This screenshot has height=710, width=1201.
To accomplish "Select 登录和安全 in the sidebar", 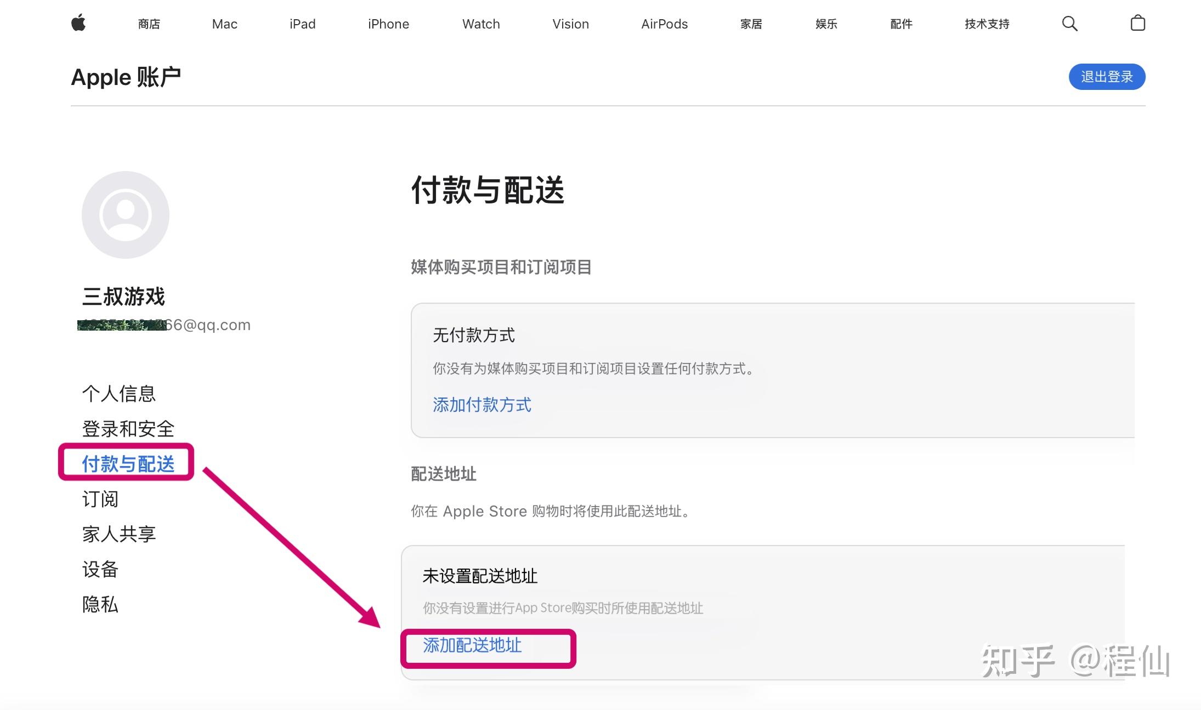I will 128,429.
